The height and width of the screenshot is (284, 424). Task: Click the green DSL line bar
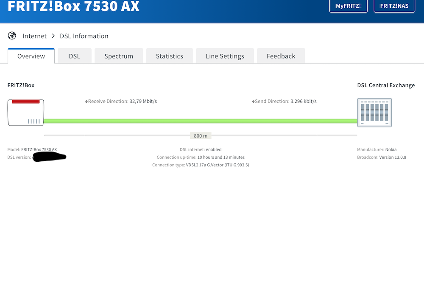(201, 121)
